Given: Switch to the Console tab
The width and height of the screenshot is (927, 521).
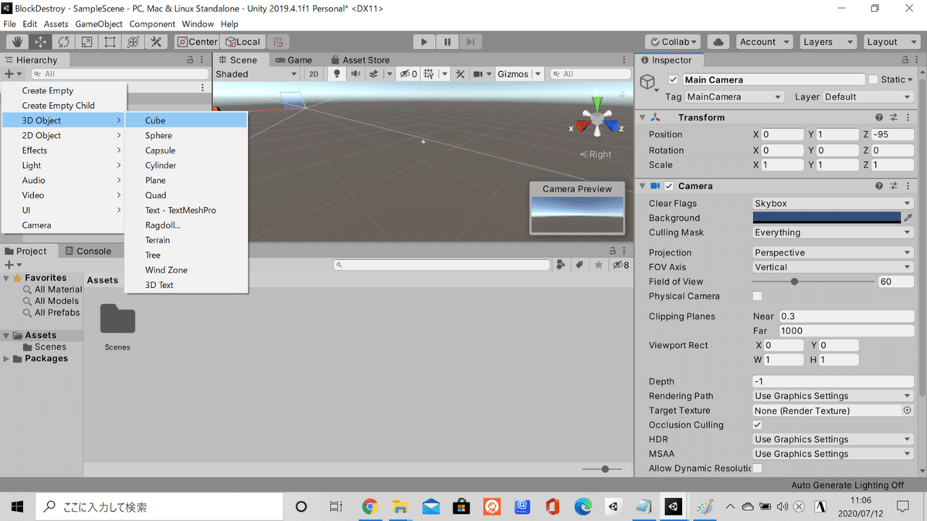Looking at the screenshot, I should 88,251.
